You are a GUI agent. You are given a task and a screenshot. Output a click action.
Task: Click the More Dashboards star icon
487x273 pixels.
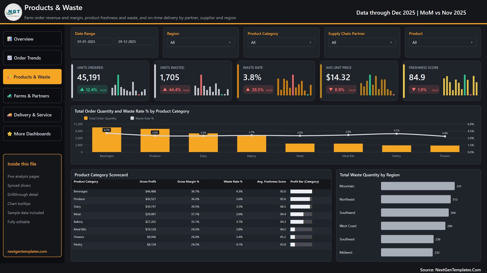(x=9, y=134)
